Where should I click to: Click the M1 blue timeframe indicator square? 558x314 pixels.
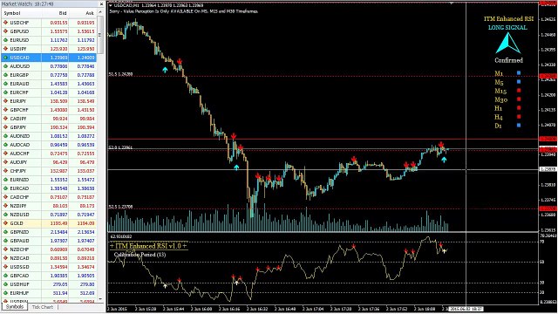click(519, 73)
